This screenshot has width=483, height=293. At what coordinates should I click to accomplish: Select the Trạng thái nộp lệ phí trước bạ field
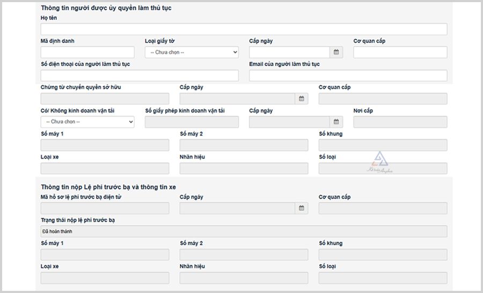[244, 231]
